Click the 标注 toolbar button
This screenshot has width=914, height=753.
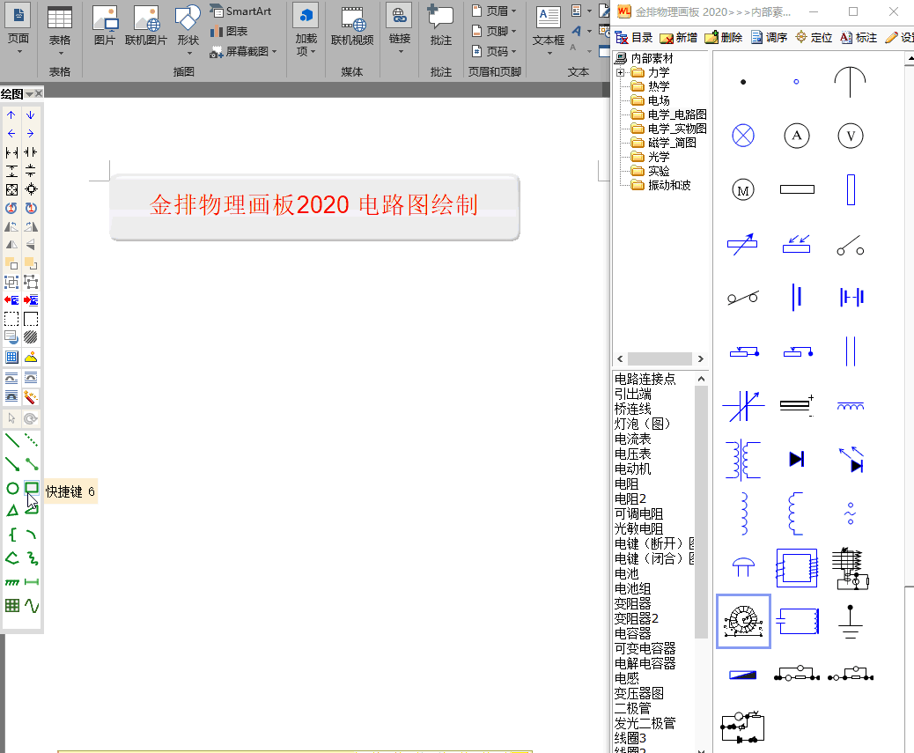pyautogui.click(x=859, y=38)
